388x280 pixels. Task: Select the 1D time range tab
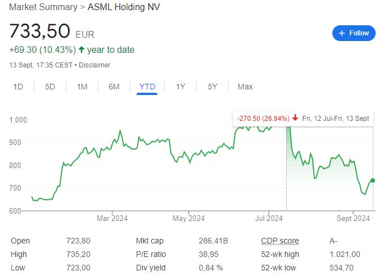pos(18,87)
